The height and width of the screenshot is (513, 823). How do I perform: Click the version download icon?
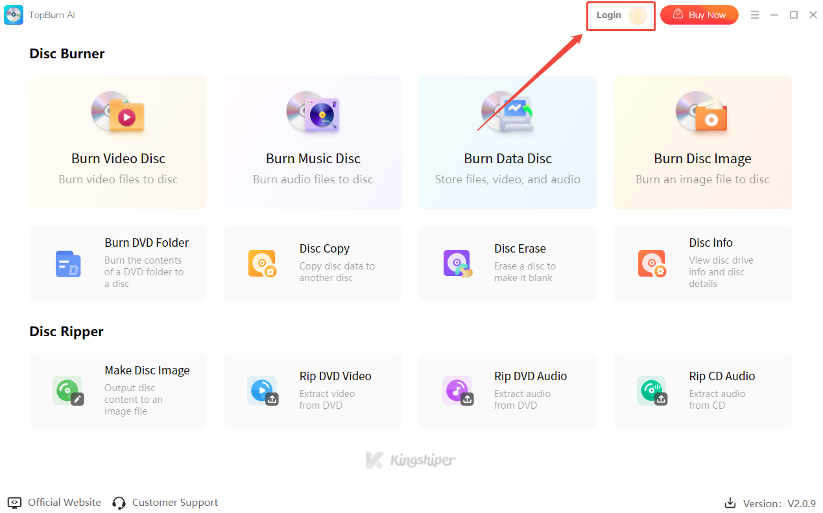coord(730,503)
